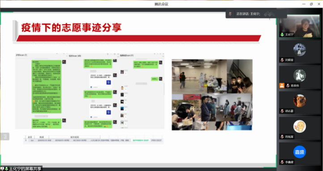Select the blue 鑫盛 avatar
Screen dimensions: 323x171
(300, 152)
